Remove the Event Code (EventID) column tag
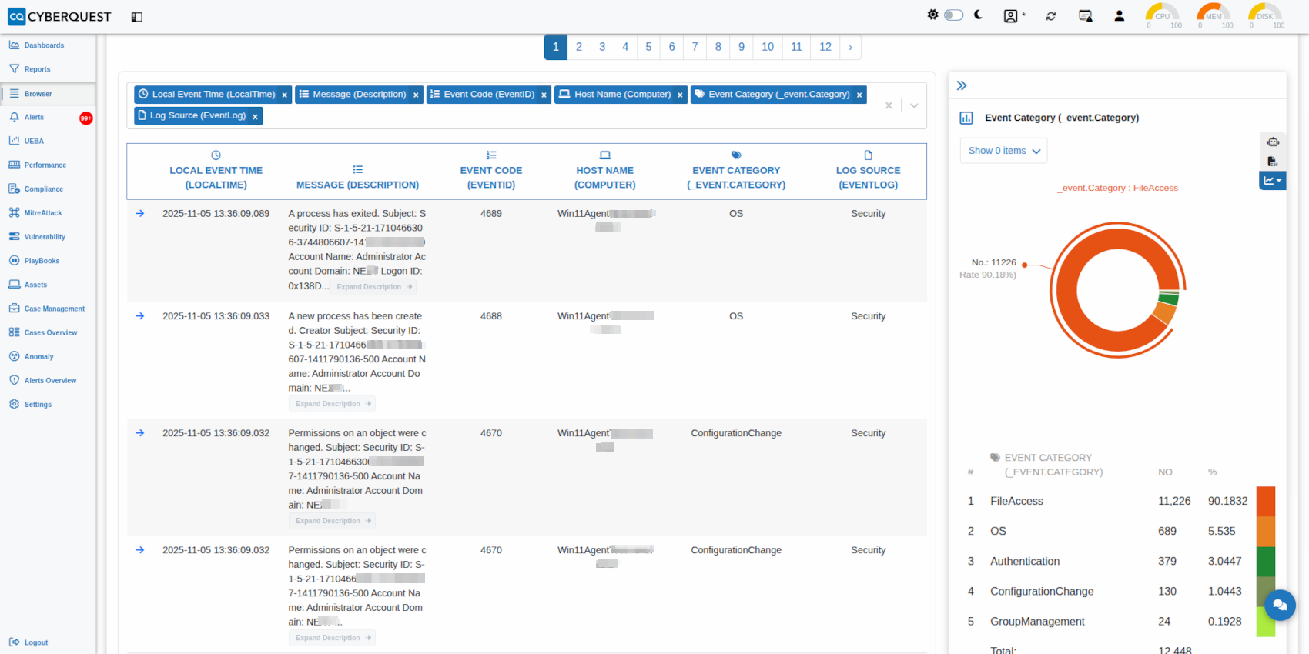The image size is (1309, 654). point(544,95)
